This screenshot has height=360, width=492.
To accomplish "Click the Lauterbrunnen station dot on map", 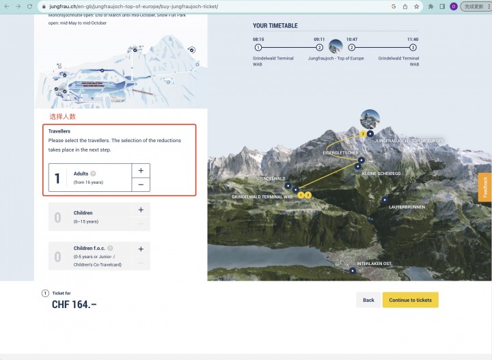I will click(385, 199).
